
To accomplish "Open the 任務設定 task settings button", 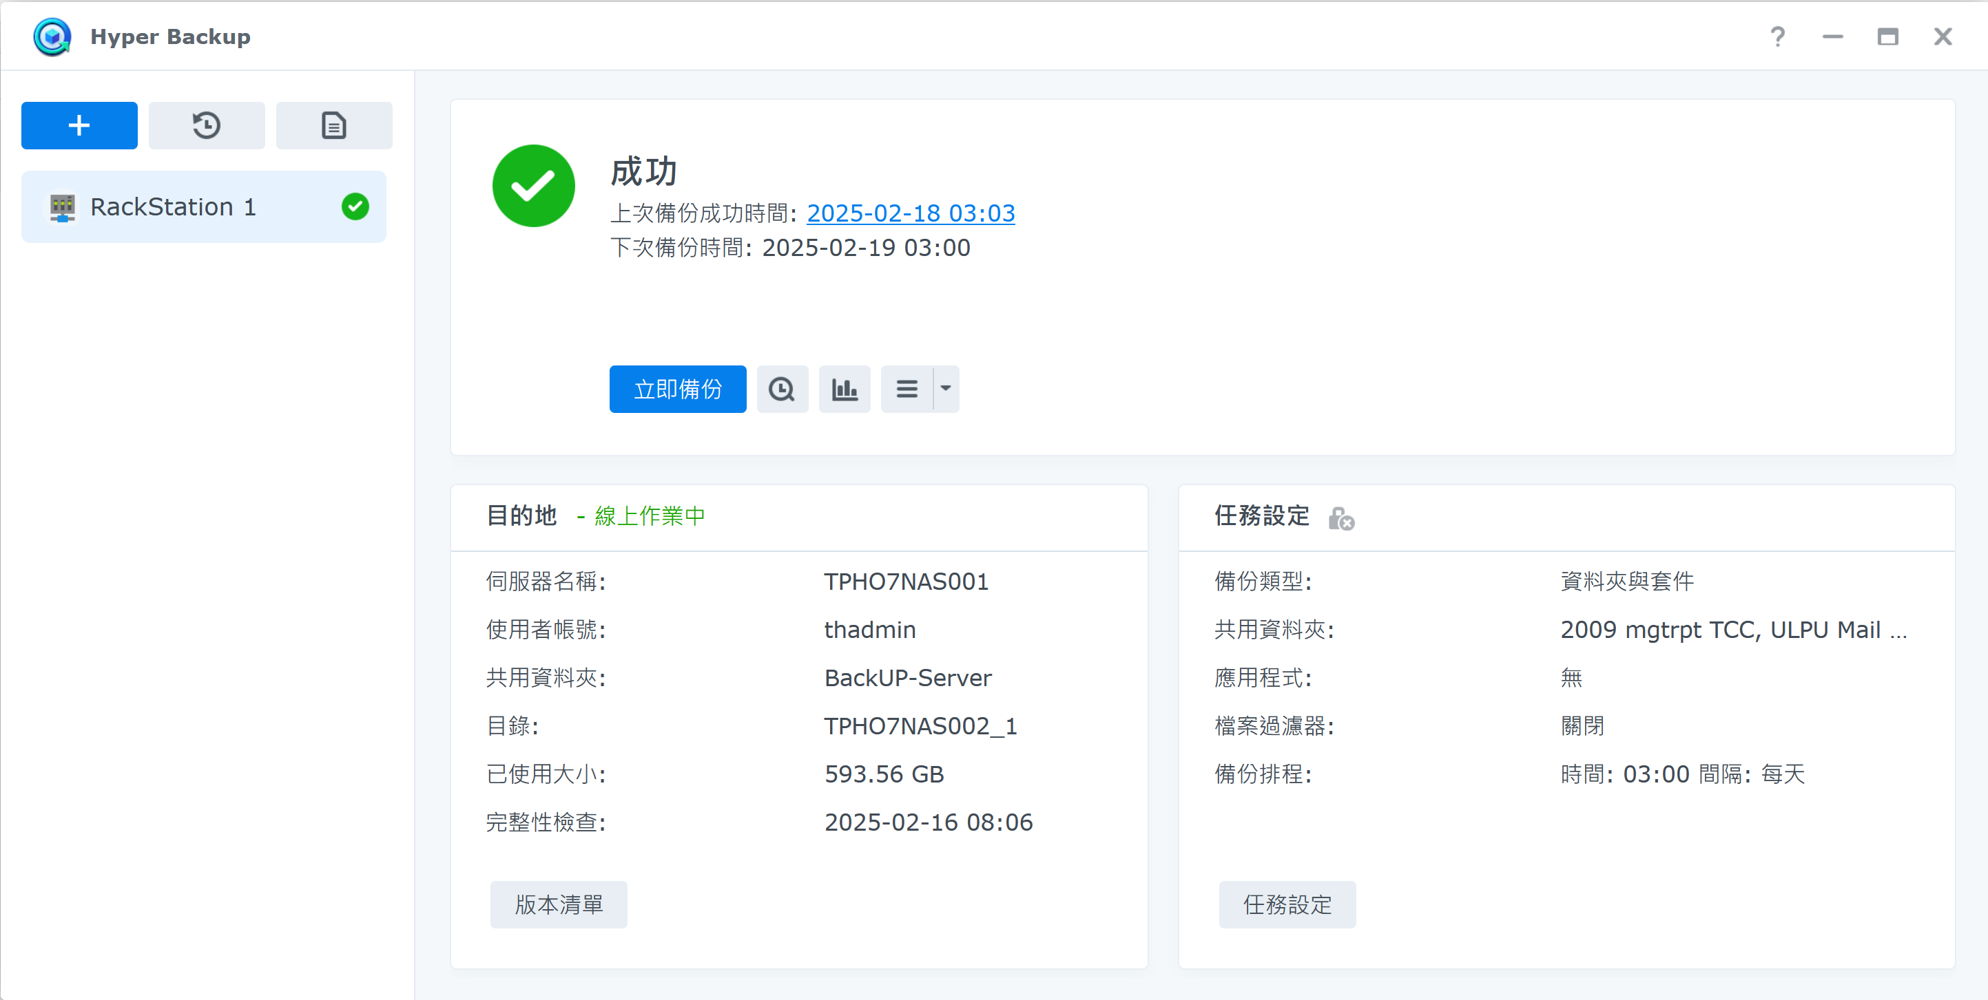I will (1287, 904).
